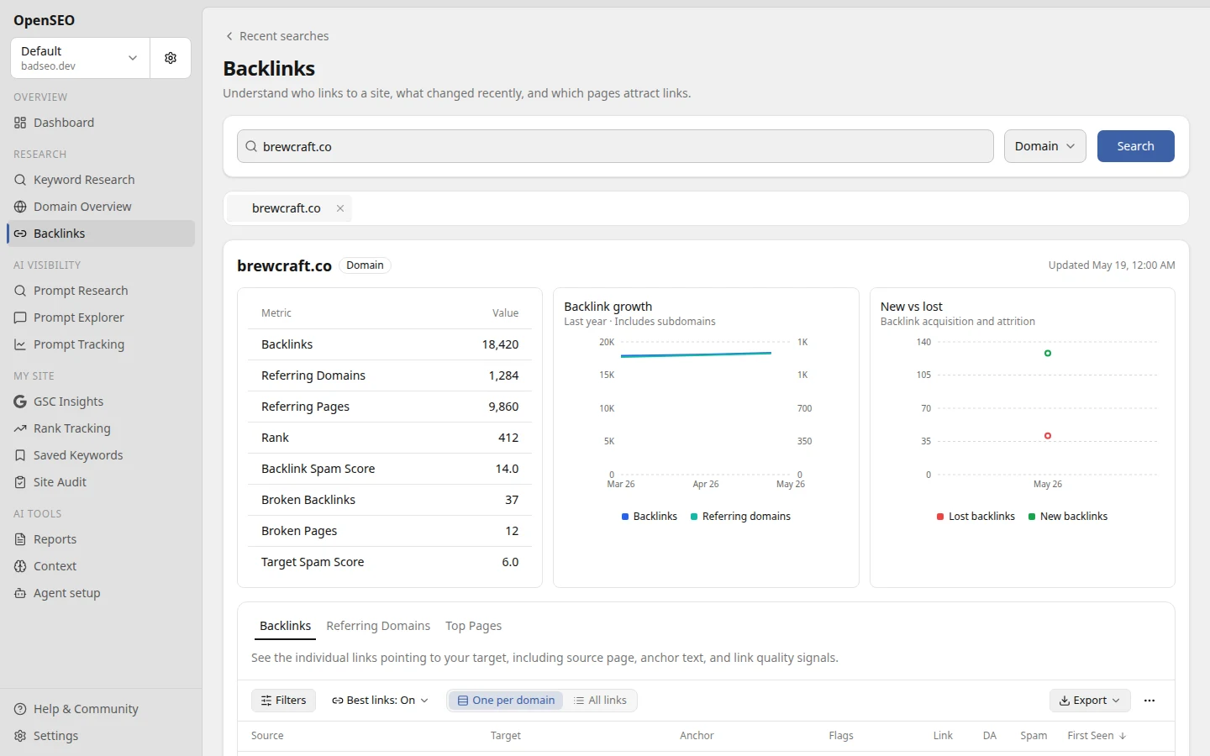Switch to the Referring Domains tab
The height and width of the screenshot is (756, 1210).
[x=378, y=626]
